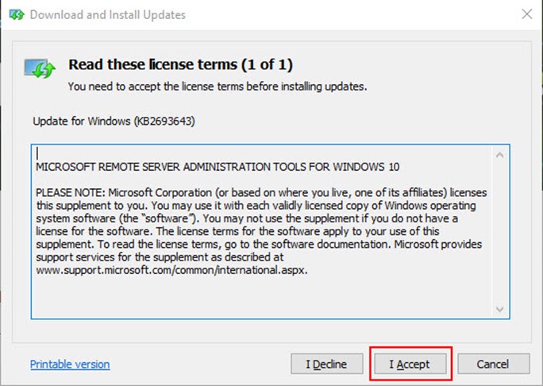Click the update icon in the title bar
Image resolution: width=543 pixels, height=386 pixels.
click(17, 15)
